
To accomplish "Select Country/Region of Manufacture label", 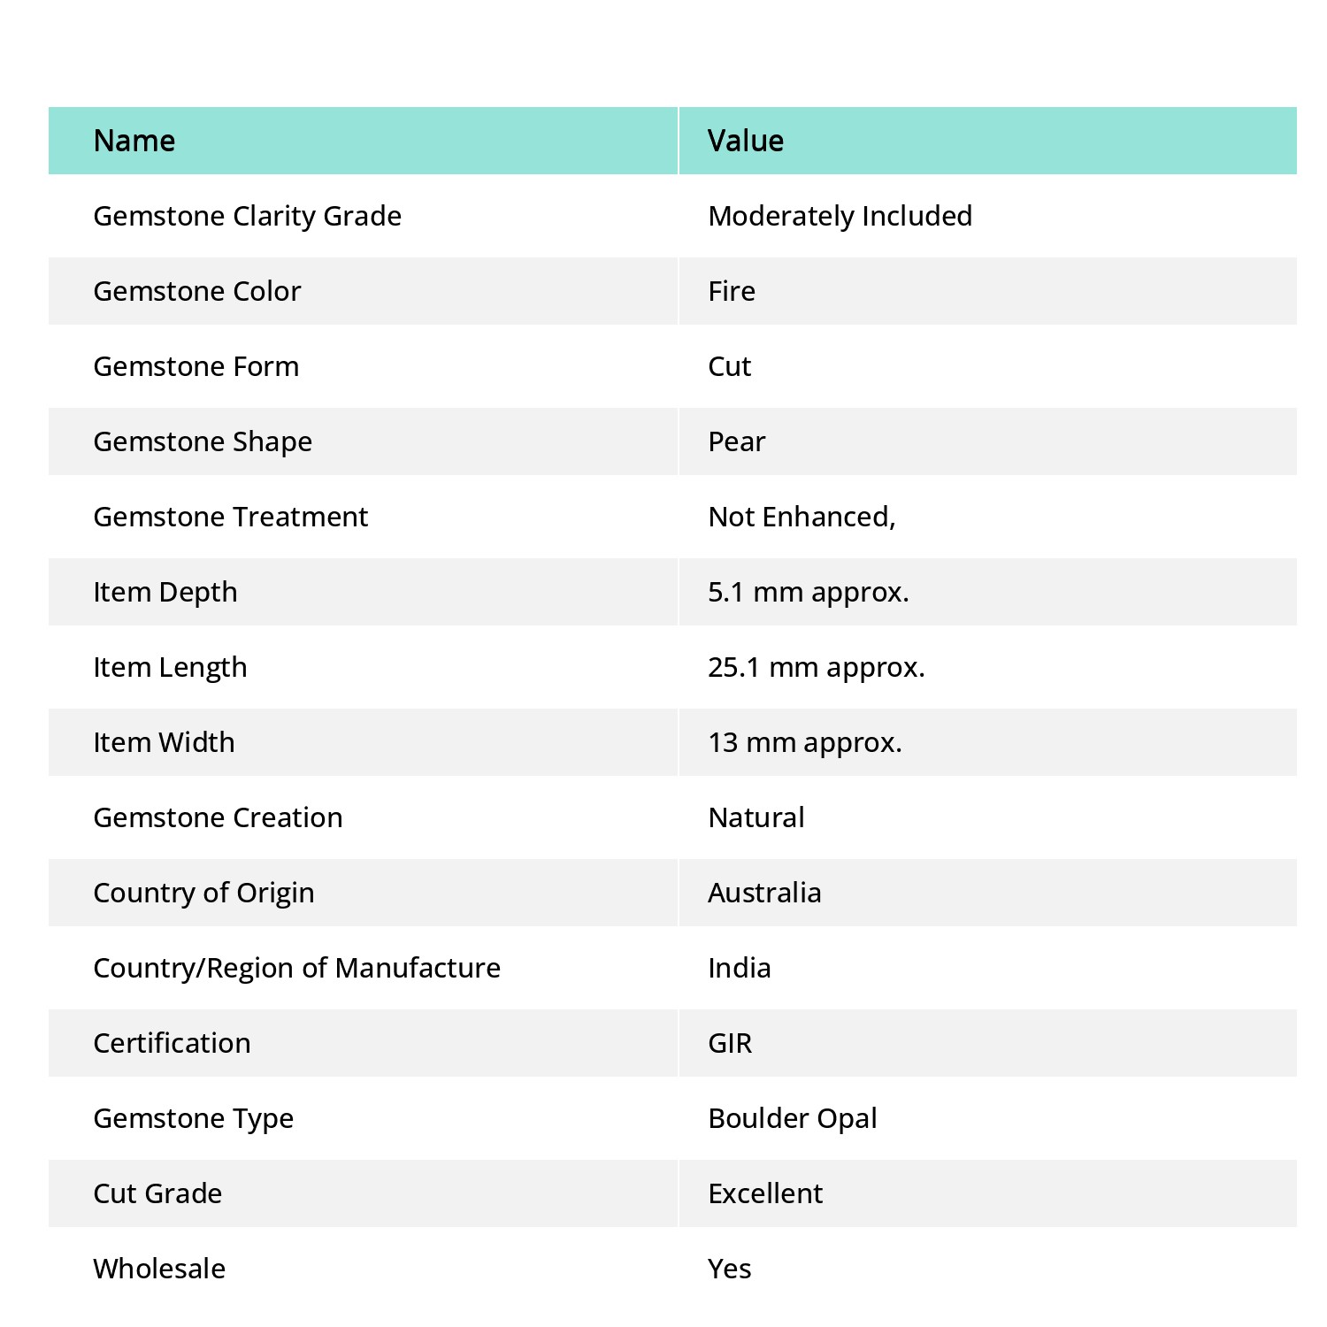I will tap(297, 968).
